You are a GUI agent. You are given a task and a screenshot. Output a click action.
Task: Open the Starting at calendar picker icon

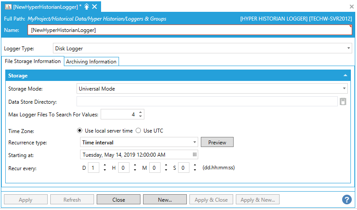point(194,154)
